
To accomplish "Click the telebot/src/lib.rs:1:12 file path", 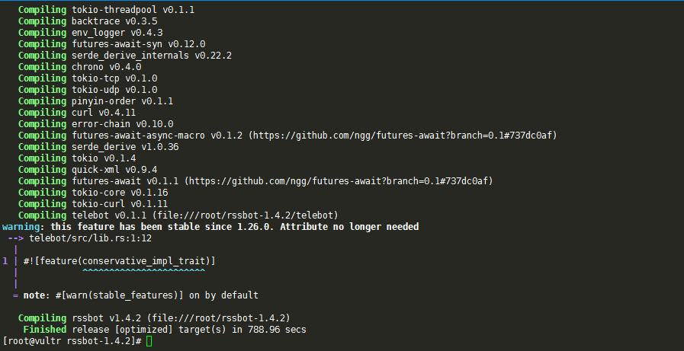I will point(90,238).
